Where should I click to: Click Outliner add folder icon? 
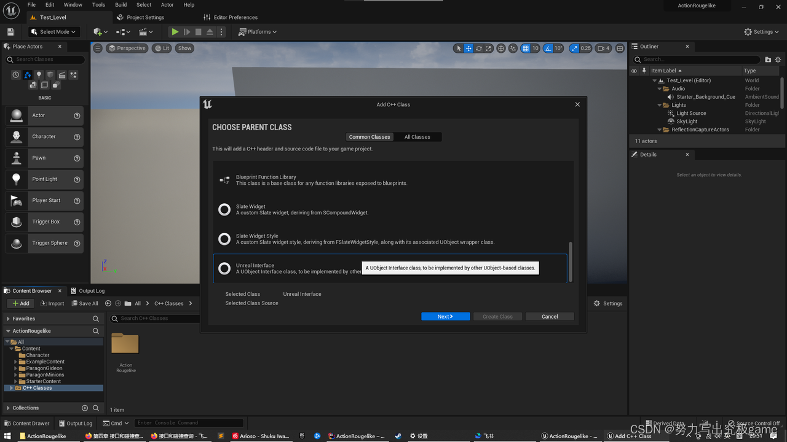pos(768,60)
